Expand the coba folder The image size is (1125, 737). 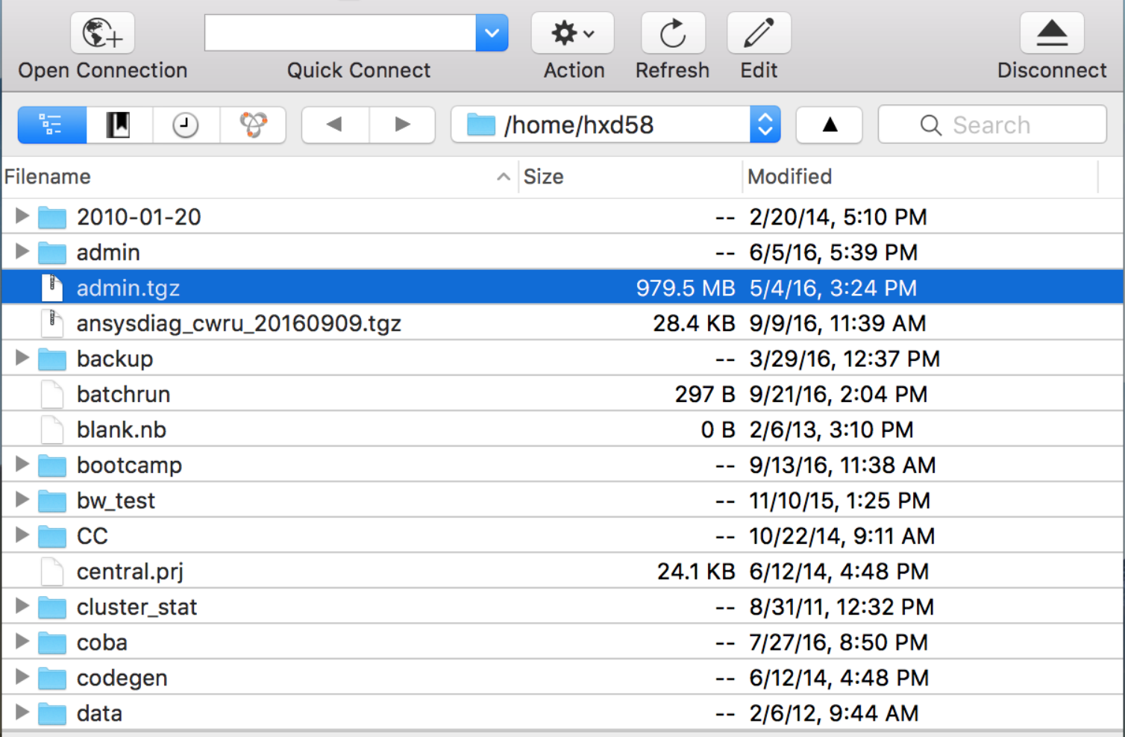pos(22,642)
